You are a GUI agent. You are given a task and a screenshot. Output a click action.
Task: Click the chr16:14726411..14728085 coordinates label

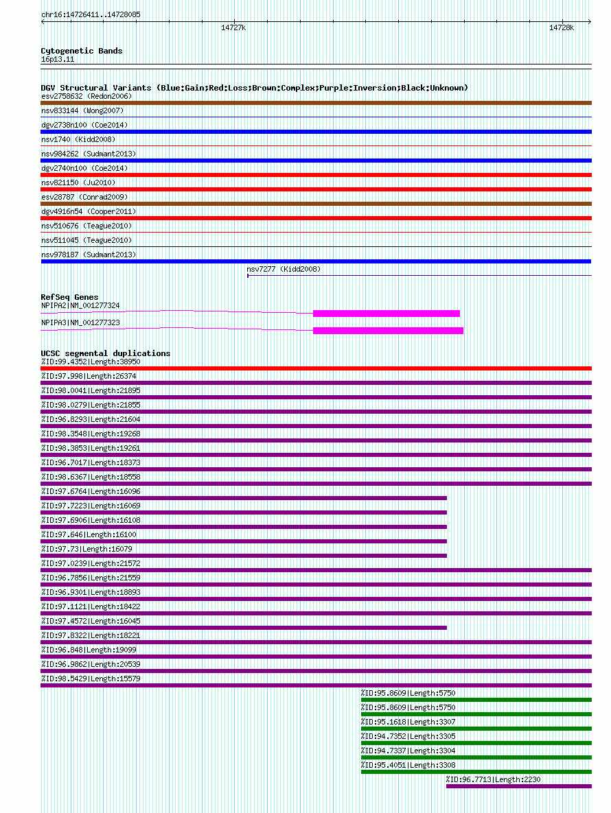point(91,14)
